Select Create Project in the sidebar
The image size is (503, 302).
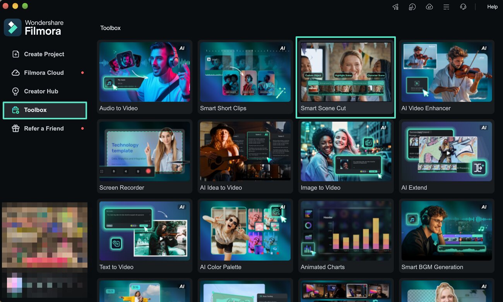point(44,54)
